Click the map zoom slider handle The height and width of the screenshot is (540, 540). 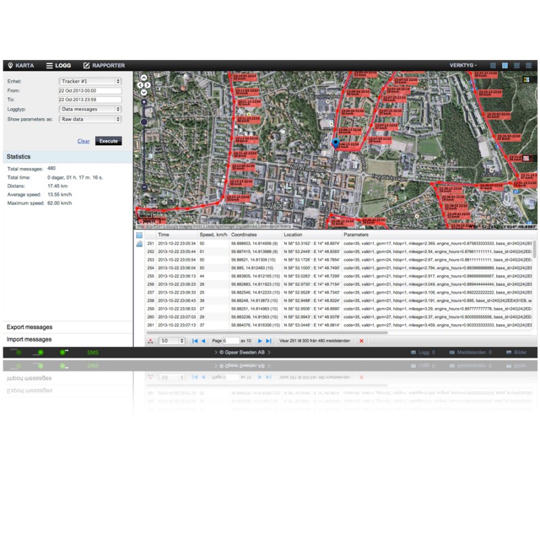144,122
